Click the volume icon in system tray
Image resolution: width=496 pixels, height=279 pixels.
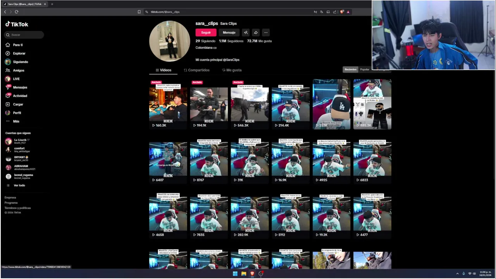pos(474,274)
